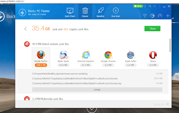179x113 pixels.
Task: Click the 45.5 MB Visited website junk files heading
Action: [x=50, y=44]
